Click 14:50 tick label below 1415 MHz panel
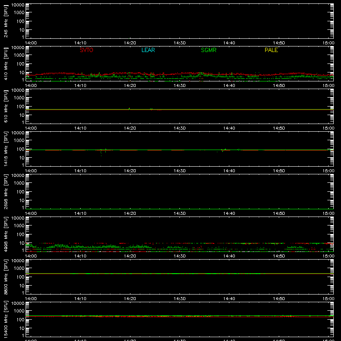Image resolution: width=341 pixels, height=341 pixels. tap(279, 171)
